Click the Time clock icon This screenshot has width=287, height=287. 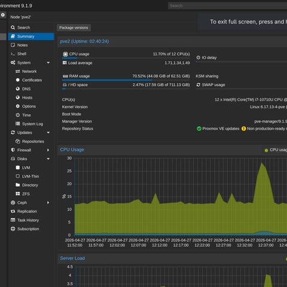[x=18, y=115]
